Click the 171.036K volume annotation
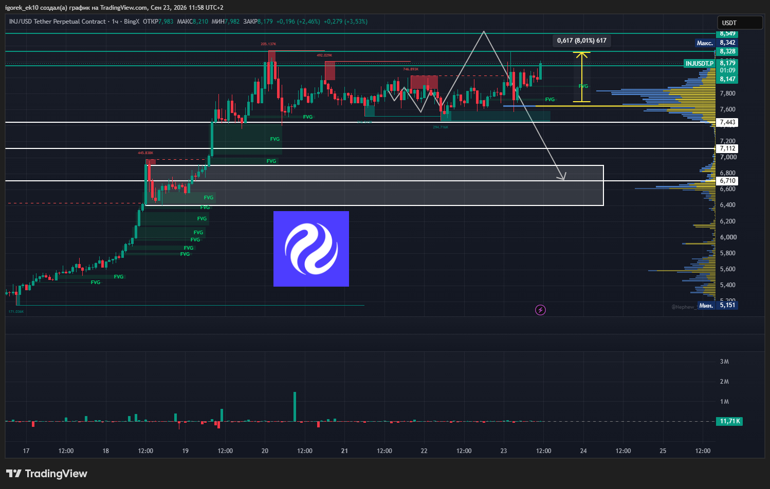Viewport: 770px width, 489px height. pyautogui.click(x=16, y=311)
